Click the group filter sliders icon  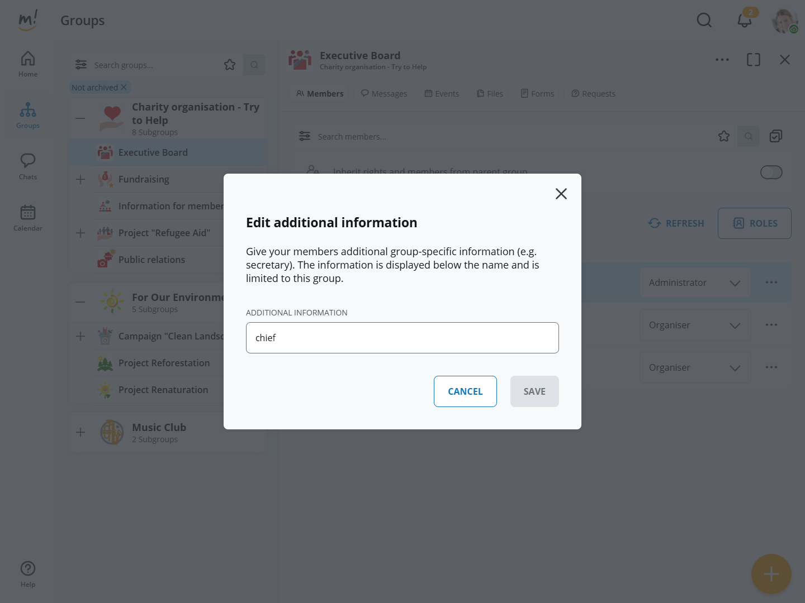tap(81, 65)
